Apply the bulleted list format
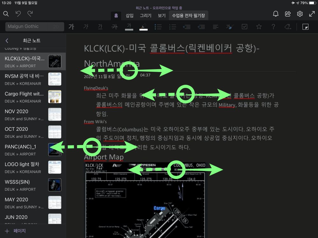Screen dimensions: 318x238 [158, 27]
